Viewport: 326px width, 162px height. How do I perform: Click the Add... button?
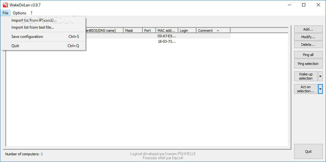[308, 29]
